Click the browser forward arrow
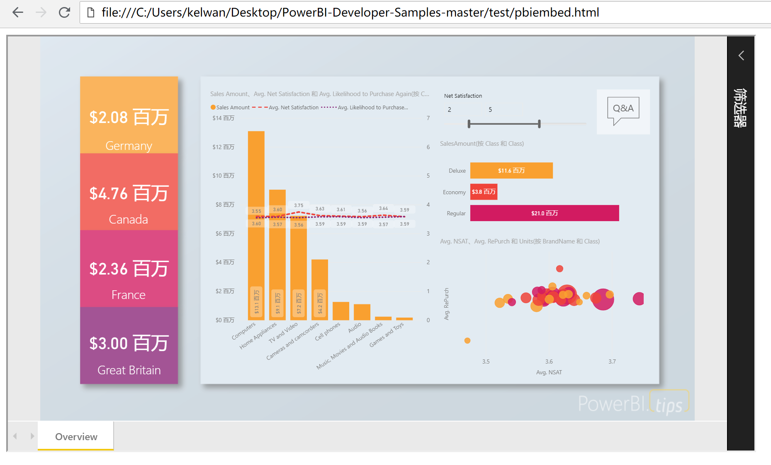Screen dimensions: 771x465 pos(41,12)
